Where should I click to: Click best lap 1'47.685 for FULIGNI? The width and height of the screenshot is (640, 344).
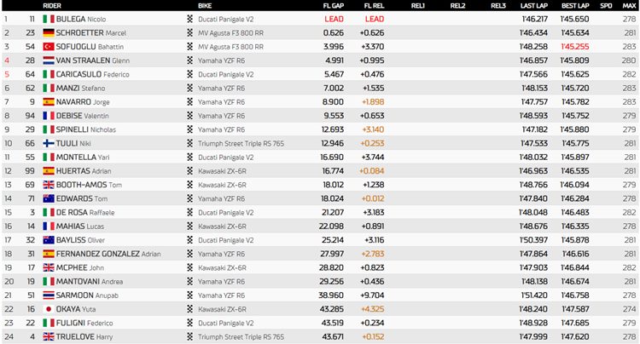(x=575, y=323)
